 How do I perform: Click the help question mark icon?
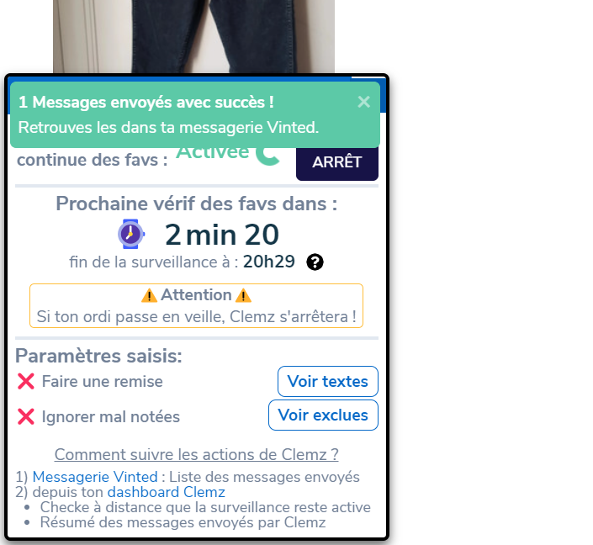(315, 262)
